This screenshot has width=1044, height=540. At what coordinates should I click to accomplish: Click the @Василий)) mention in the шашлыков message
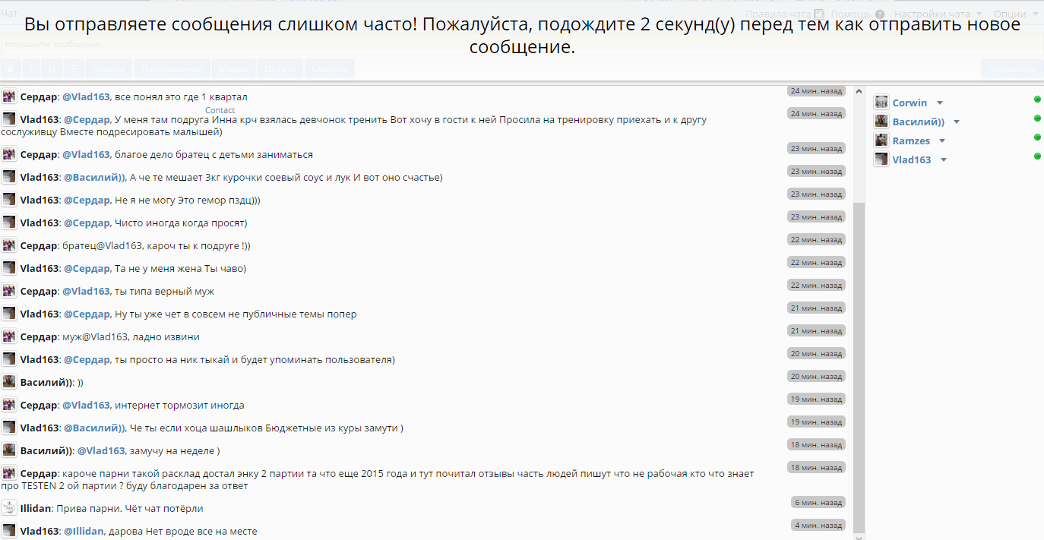94,428
